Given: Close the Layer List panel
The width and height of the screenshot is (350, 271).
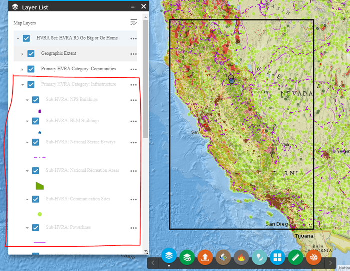Looking at the screenshot, I should click(x=144, y=6).
